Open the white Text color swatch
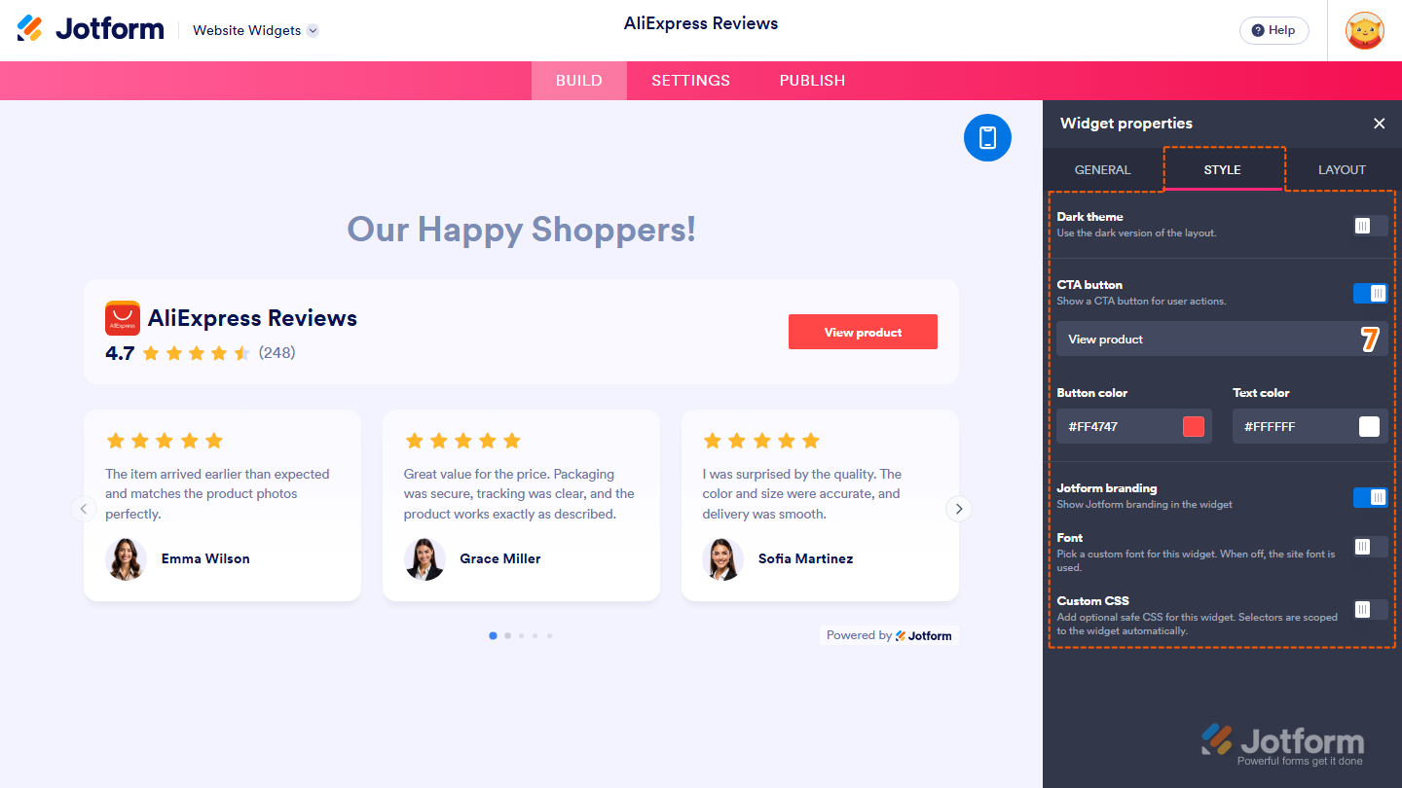 tap(1370, 426)
